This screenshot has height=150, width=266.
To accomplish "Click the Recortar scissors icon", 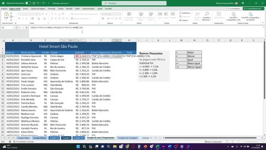I will [11, 13].
